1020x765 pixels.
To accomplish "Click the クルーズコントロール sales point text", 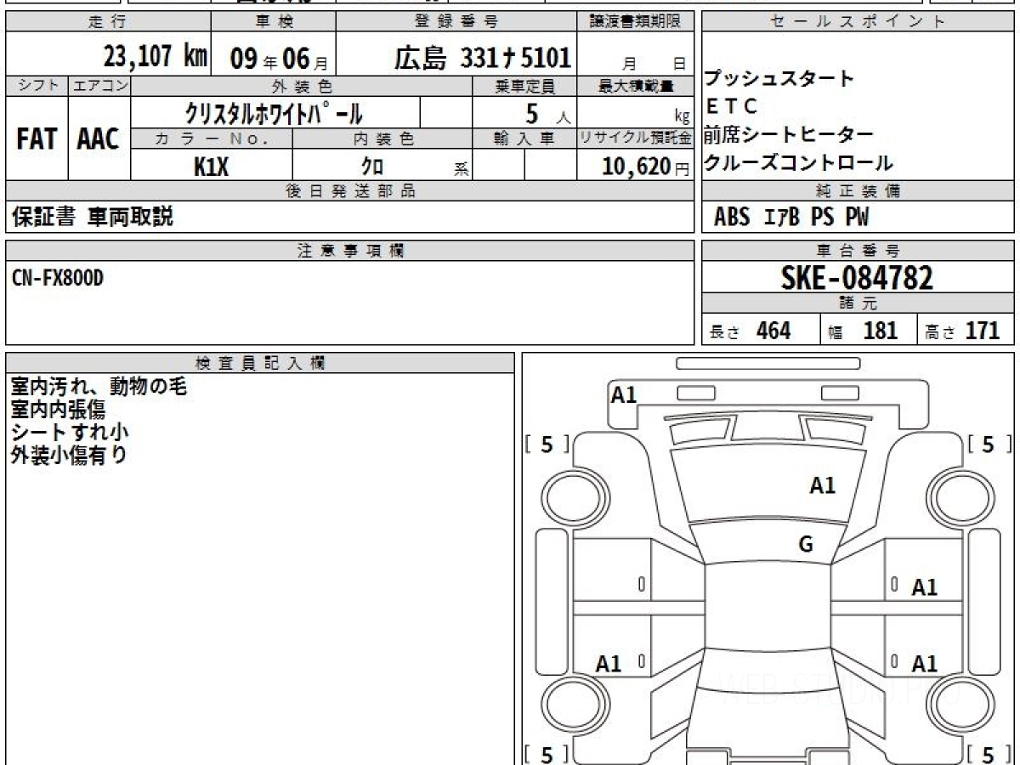I will [x=798, y=162].
